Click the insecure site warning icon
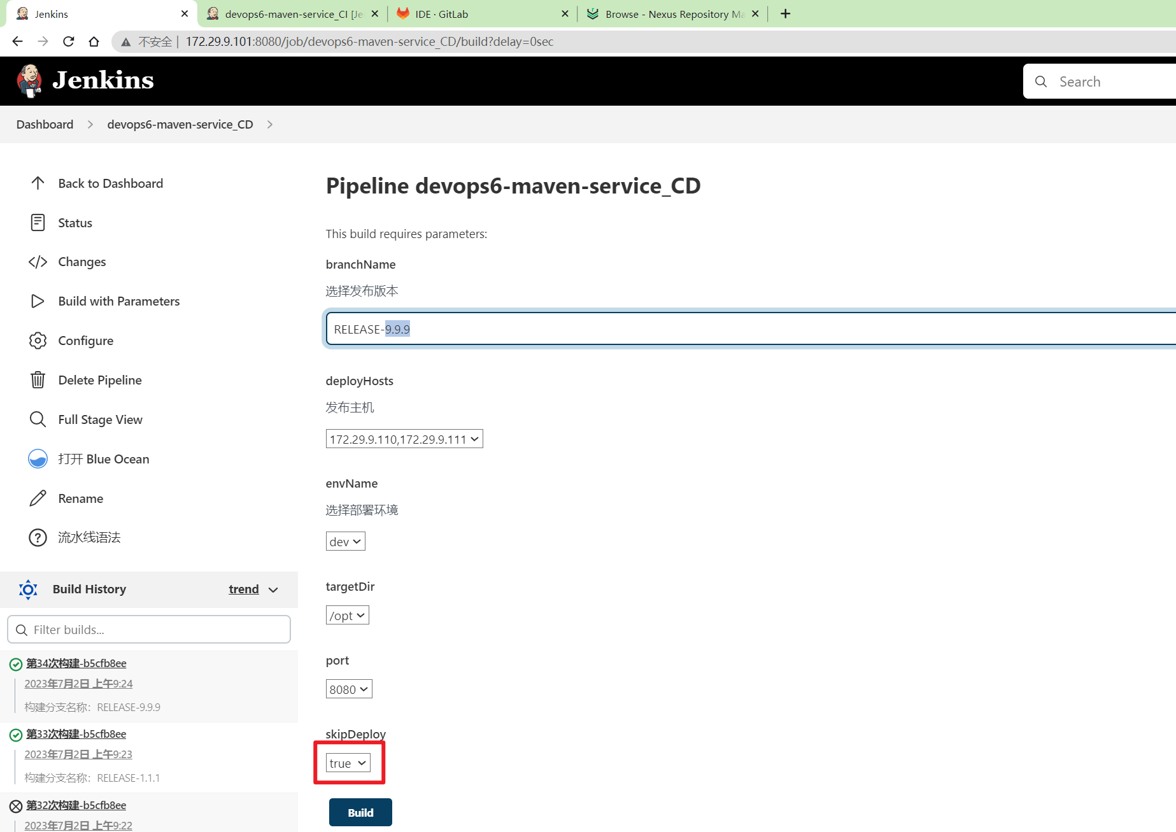Image resolution: width=1176 pixels, height=832 pixels. pyautogui.click(x=126, y=42)
